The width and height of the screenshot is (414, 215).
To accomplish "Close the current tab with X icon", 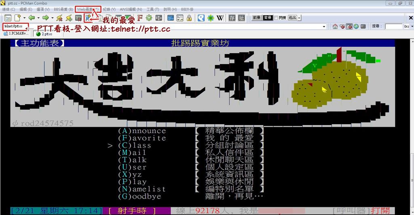I will click(411, 18).
